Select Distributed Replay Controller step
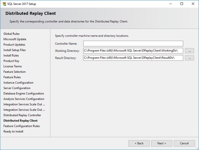199x150 pixels. [x=22, y=115]
